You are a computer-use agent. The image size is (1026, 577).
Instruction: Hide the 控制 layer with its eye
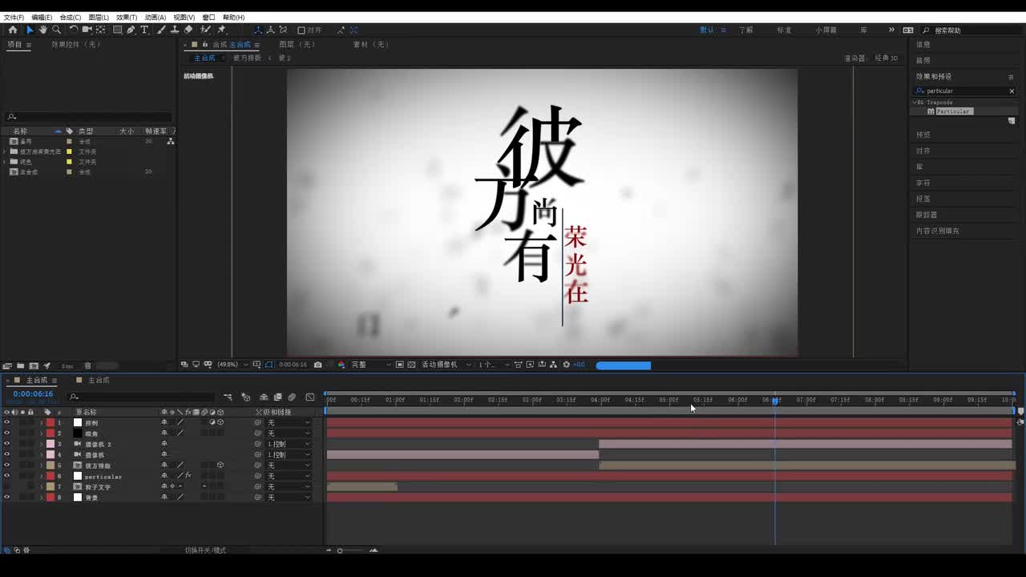[6, 422]
